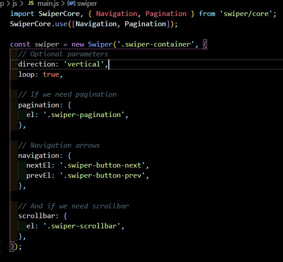
Task: Click the '.swiper-pagination' string
Action: [x=84, y=115]
